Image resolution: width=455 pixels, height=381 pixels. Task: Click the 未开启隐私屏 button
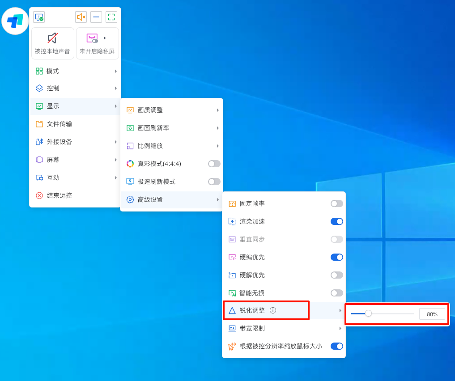click(x=94, y=43)
